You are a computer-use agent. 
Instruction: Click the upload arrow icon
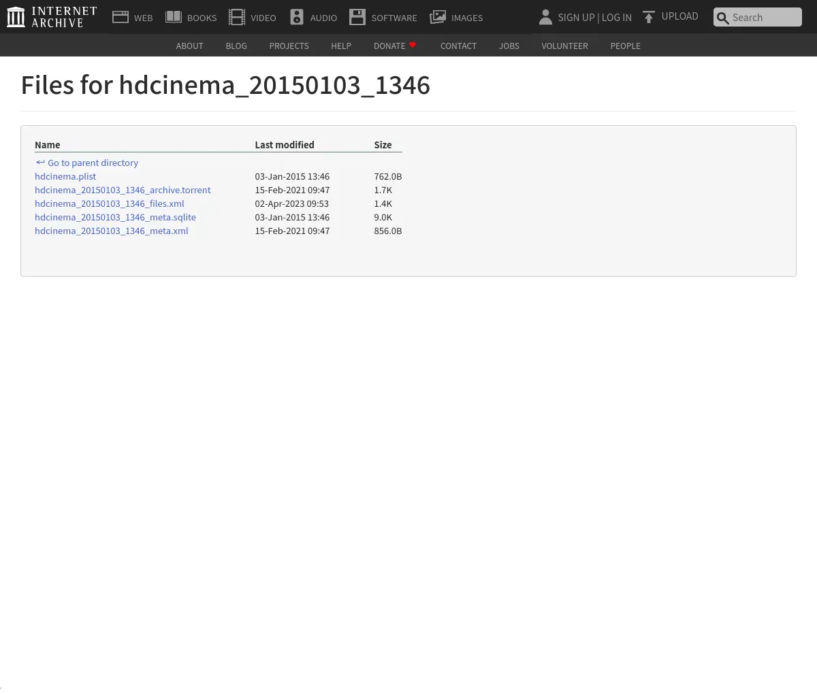[x=649, y=17]
